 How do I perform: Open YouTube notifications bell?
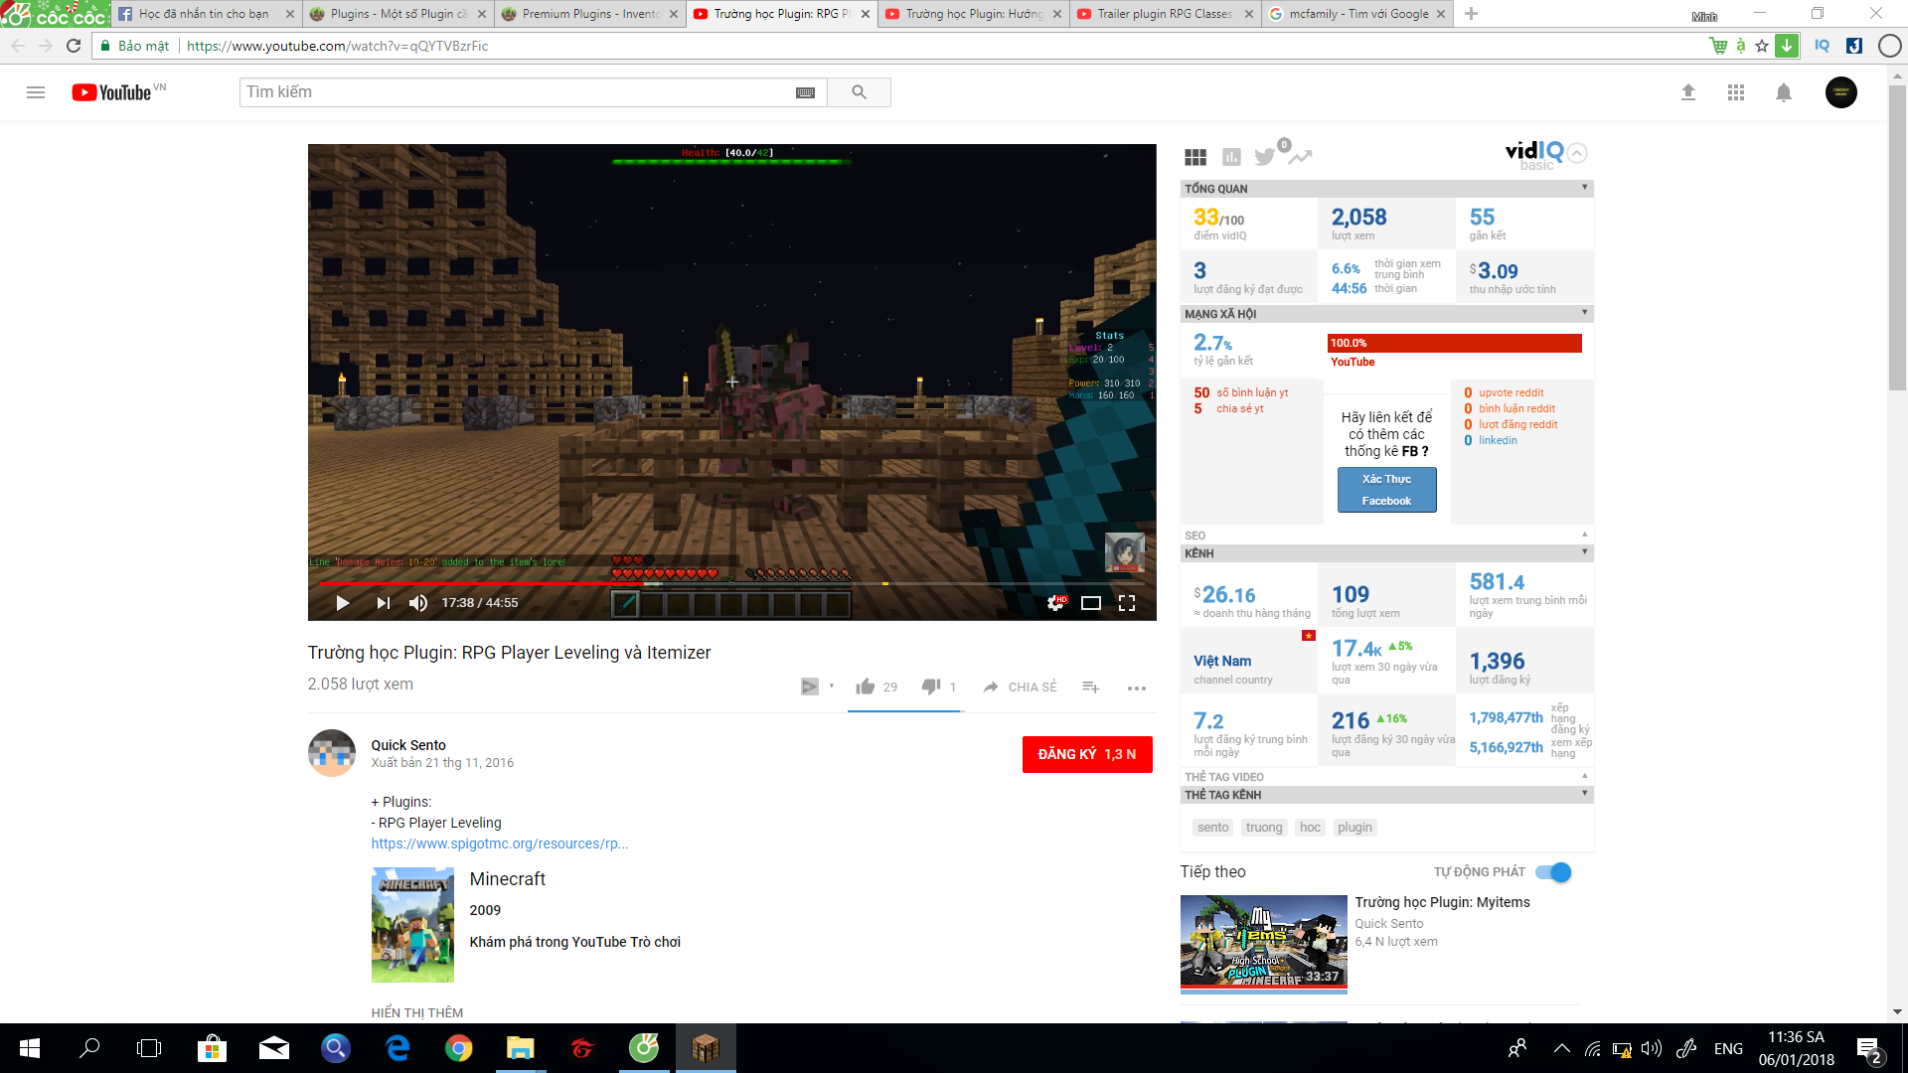tap(1784, 92)
